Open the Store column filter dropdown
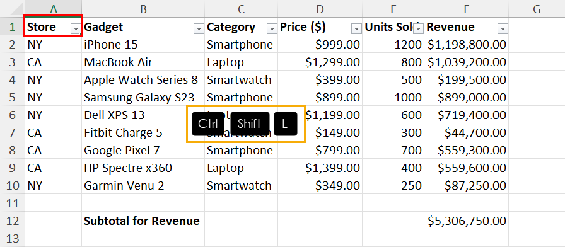 pyautogui.click(x=76, y=29)
